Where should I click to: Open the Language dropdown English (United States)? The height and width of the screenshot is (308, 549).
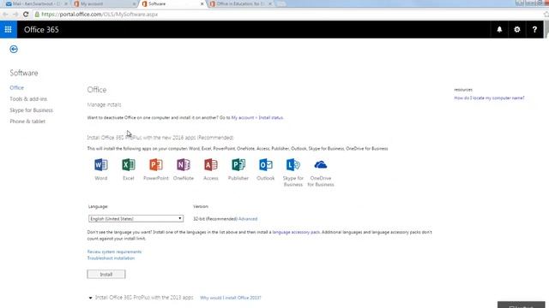tap(136, 219)
